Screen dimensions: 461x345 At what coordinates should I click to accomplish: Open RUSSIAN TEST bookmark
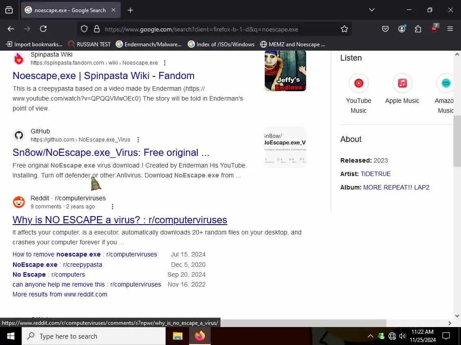[x=90, y=44]
